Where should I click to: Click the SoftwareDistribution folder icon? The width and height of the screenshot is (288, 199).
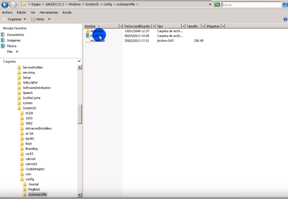click(x=19, y=88)
